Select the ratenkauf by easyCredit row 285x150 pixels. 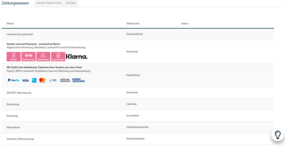[x=20, y=34]
